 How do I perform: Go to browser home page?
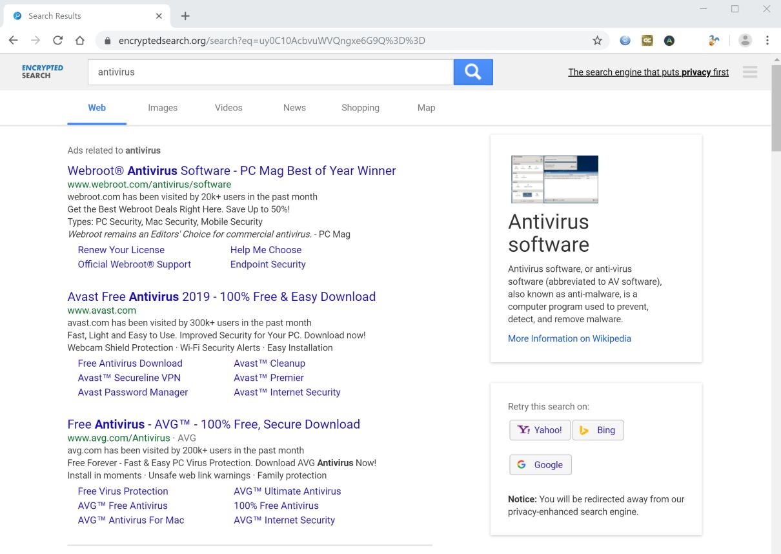click(x=80, y=41)
